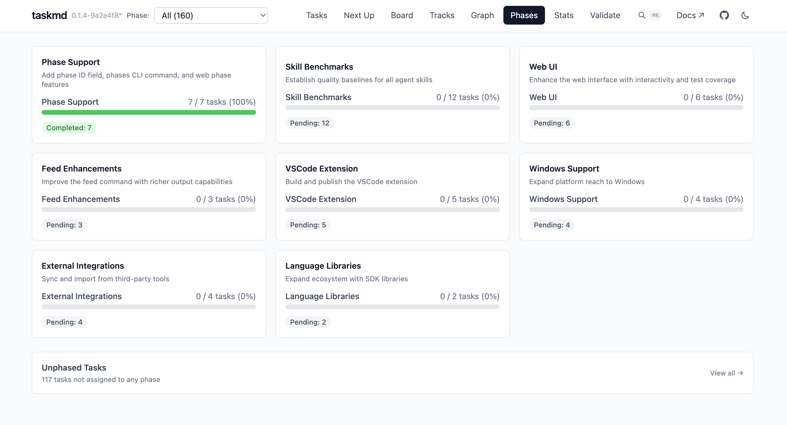Open the Phase filter dropdown

211,15
